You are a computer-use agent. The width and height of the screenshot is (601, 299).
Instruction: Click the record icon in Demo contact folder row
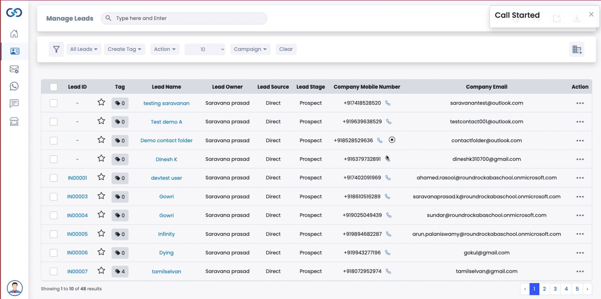[x=392, y=140]
